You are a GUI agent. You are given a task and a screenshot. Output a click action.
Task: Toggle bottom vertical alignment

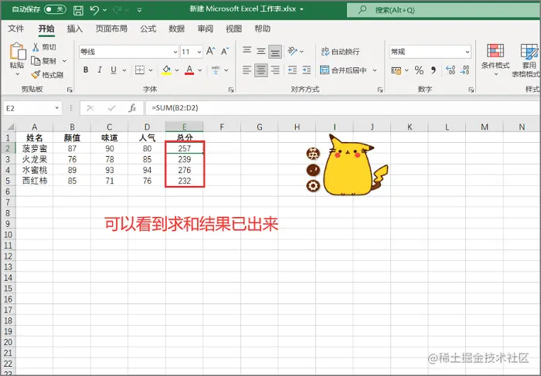tap(275, 52)
